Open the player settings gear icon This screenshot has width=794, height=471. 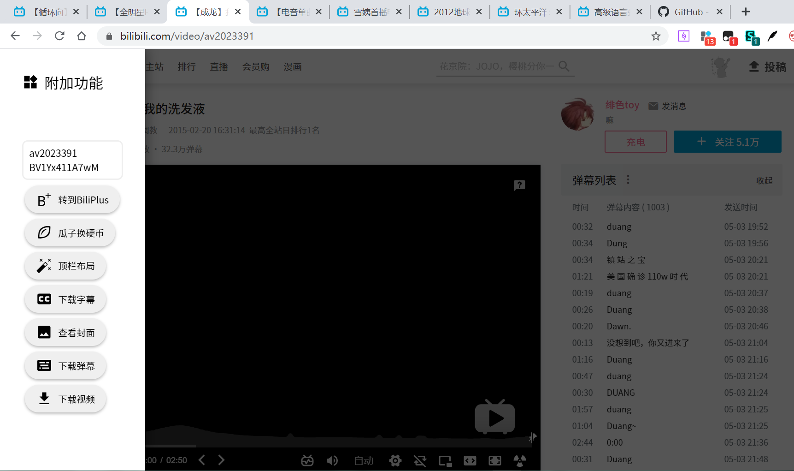(395, 460)
